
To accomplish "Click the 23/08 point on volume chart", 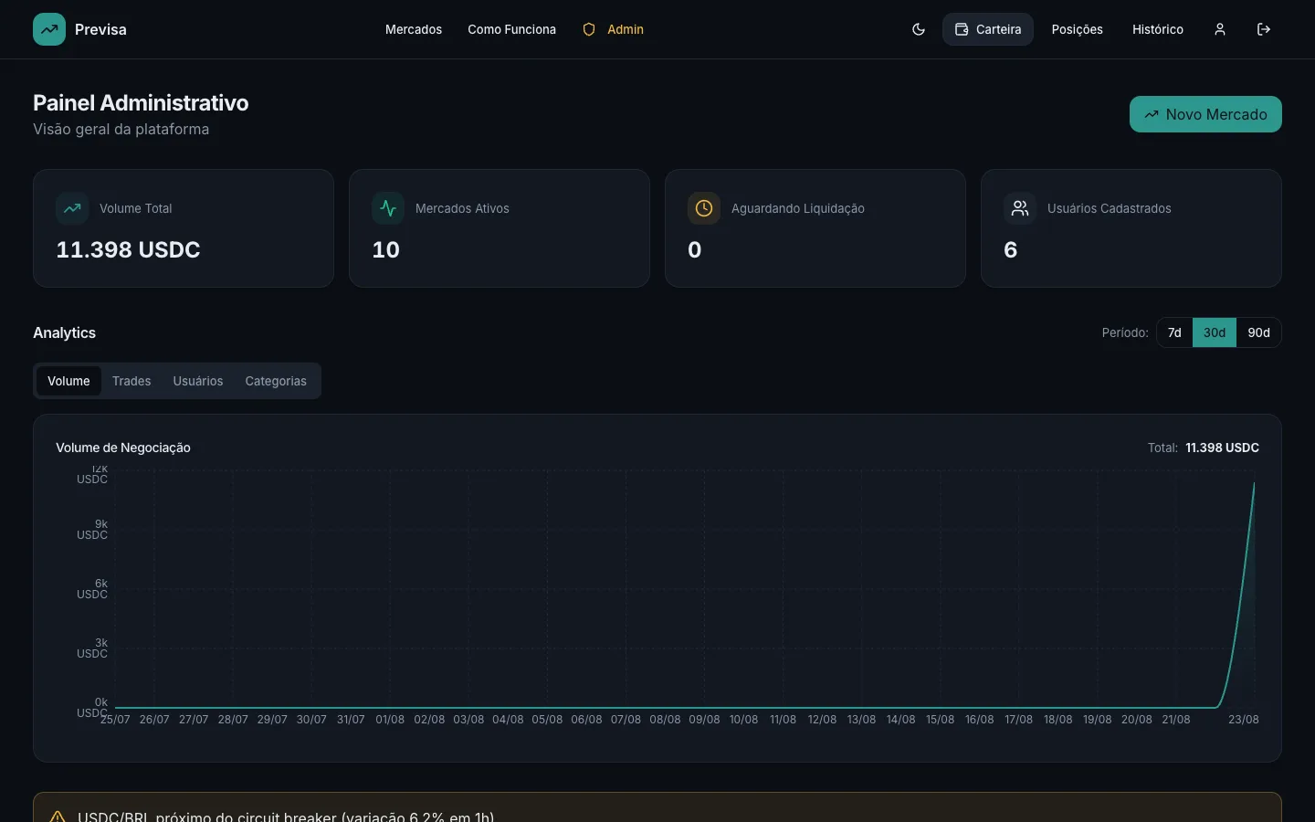I will (x=1254, y=482).
